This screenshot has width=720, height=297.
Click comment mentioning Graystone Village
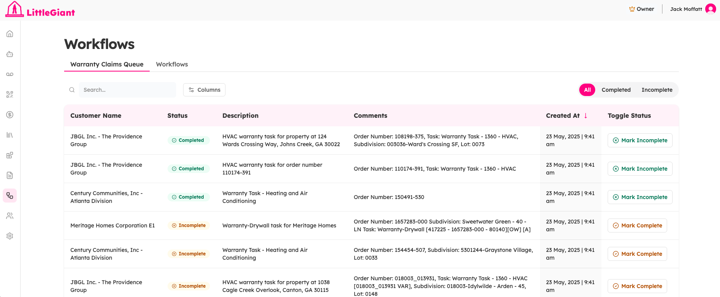(443, 254)
